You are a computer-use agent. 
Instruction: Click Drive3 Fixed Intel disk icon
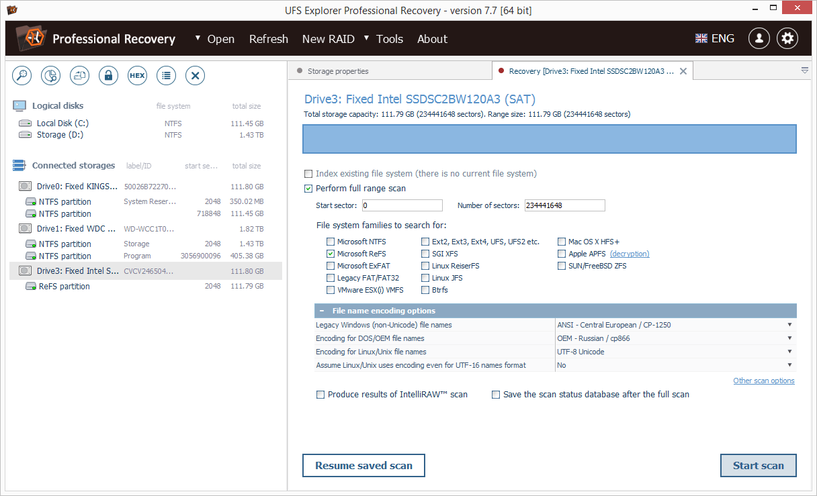point(25,271)
